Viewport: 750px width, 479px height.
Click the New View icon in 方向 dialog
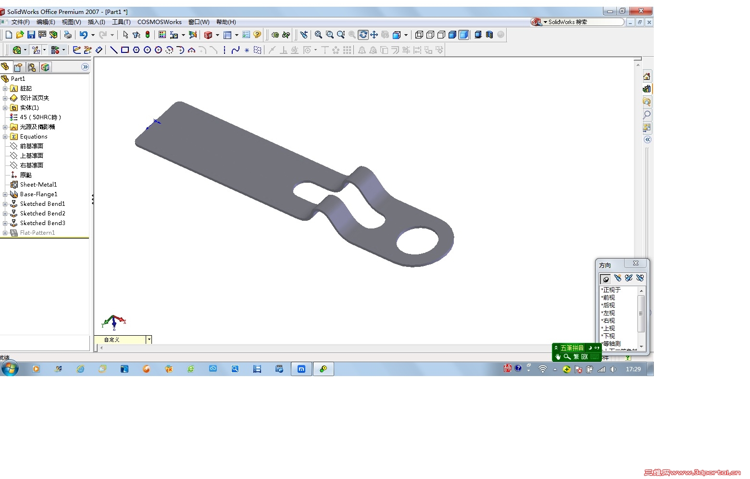[617, 278]
